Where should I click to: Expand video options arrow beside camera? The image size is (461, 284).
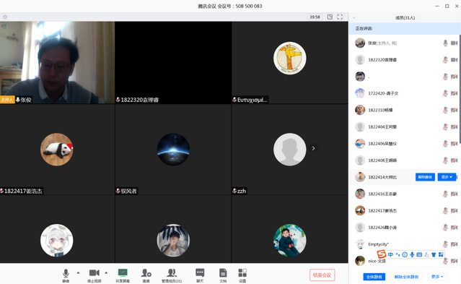(x=106, y=272)
